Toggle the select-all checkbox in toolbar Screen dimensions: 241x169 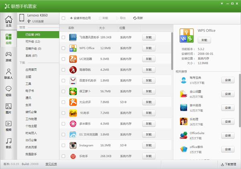pos(63,18)
